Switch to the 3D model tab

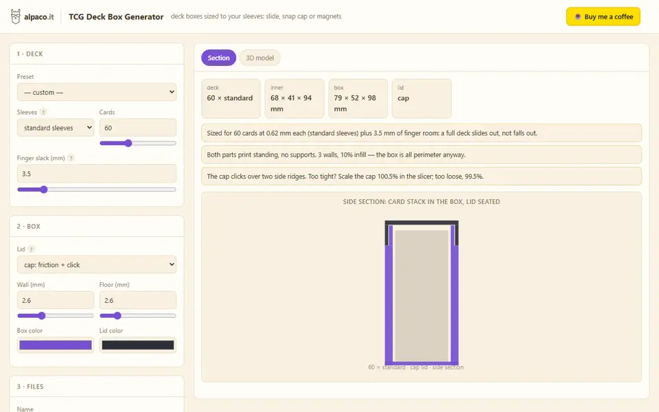click(259, 58)
